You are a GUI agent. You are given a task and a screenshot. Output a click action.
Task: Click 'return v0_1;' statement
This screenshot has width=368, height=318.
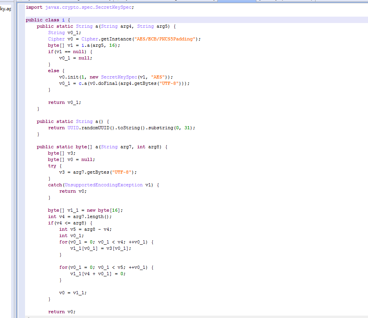point(64,102)
